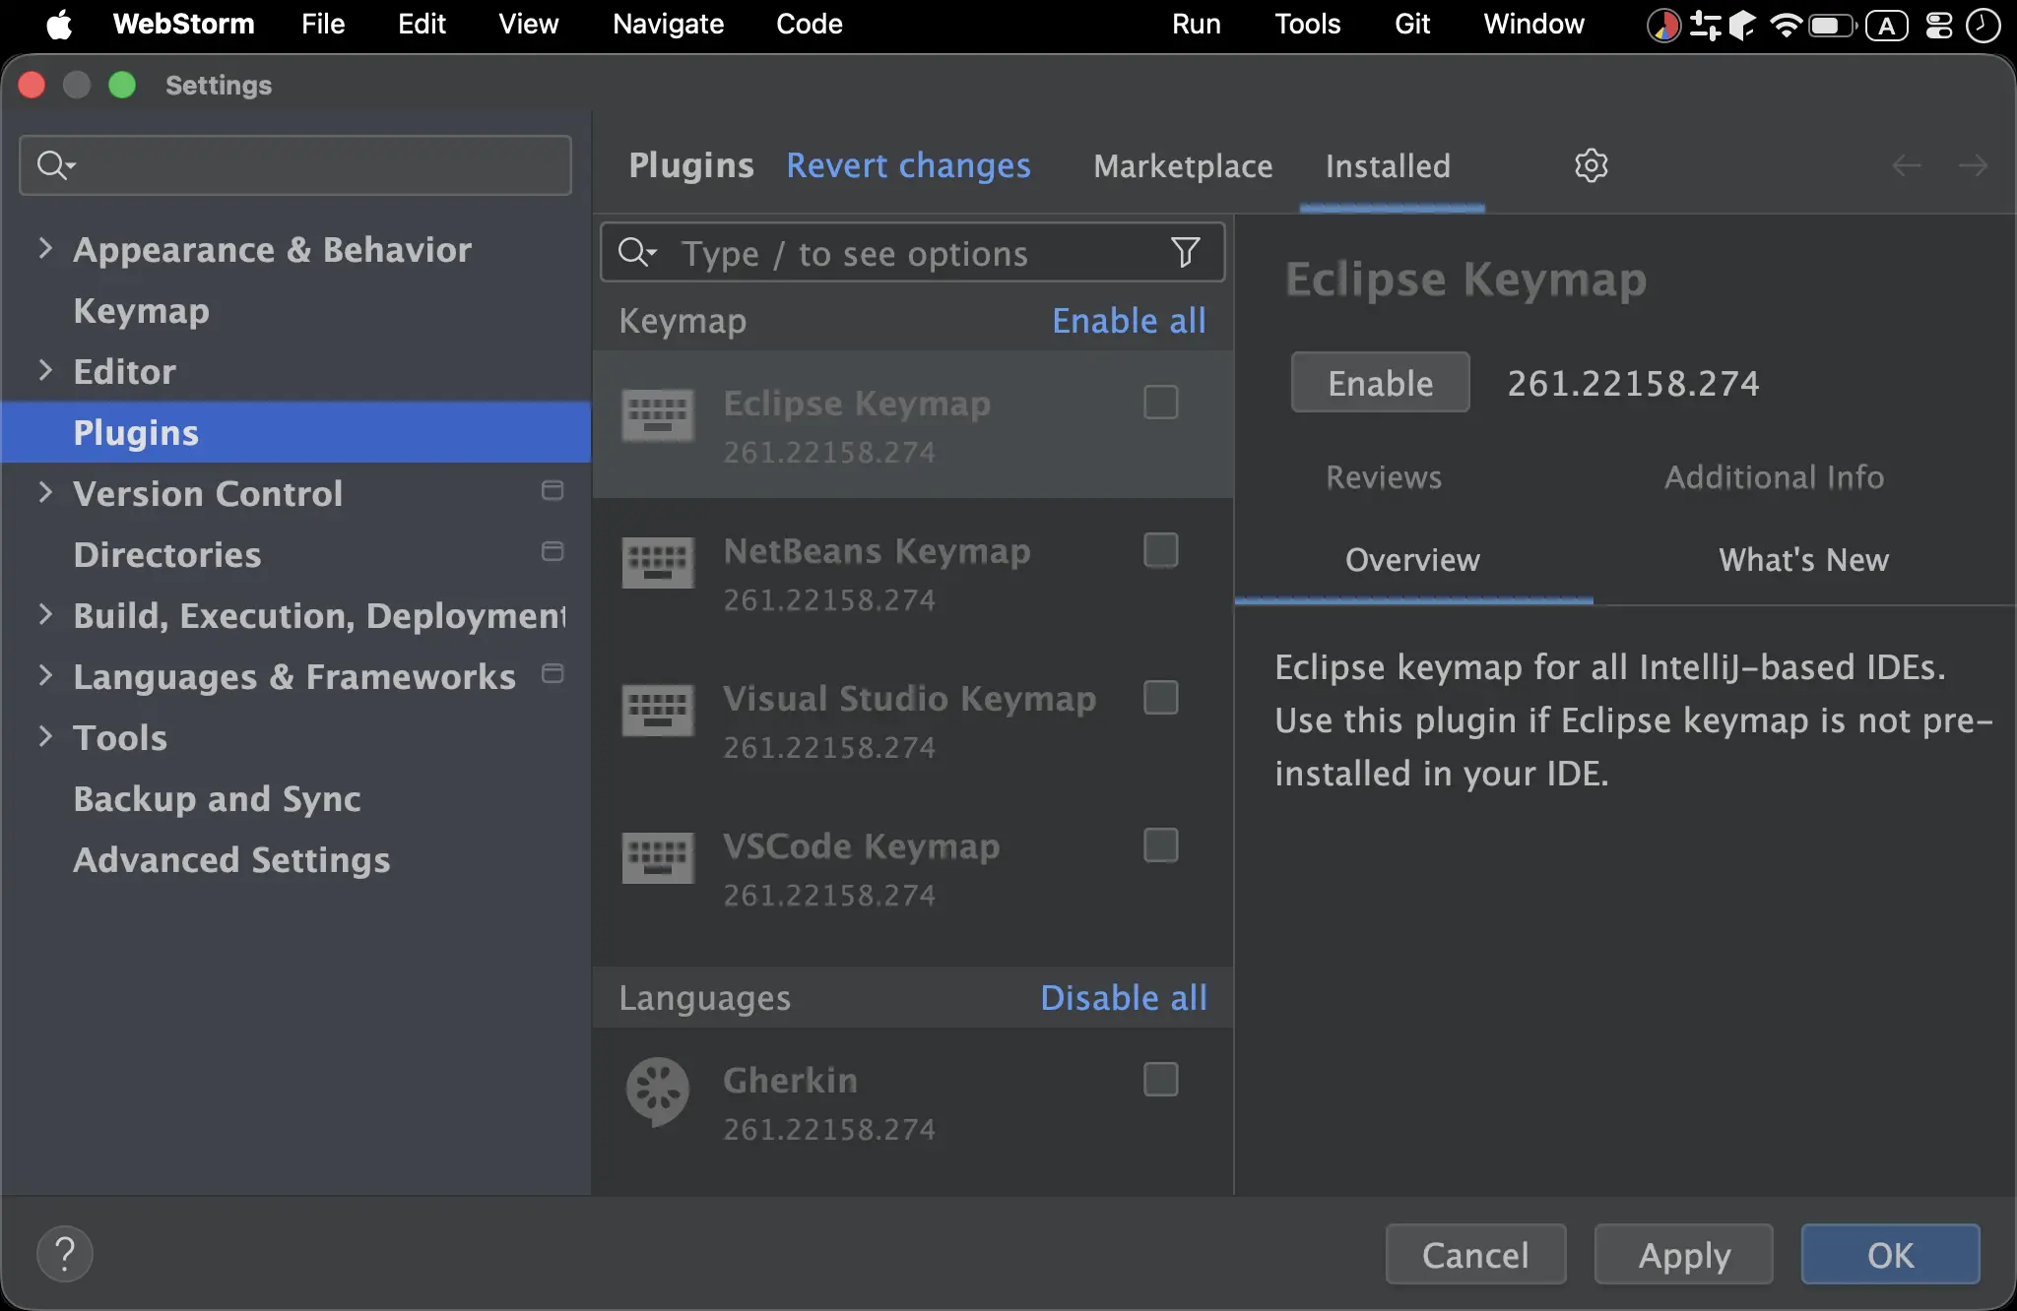This screenshot has width=2017, height=1311.
Task: Expand the Editor settings node
Action: (x=45, y=370)
